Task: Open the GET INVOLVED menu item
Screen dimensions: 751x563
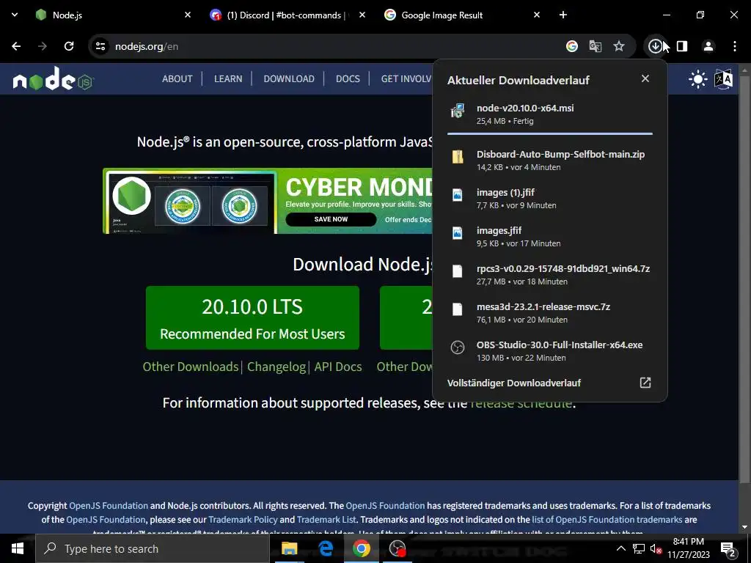Action: [406, 79]
